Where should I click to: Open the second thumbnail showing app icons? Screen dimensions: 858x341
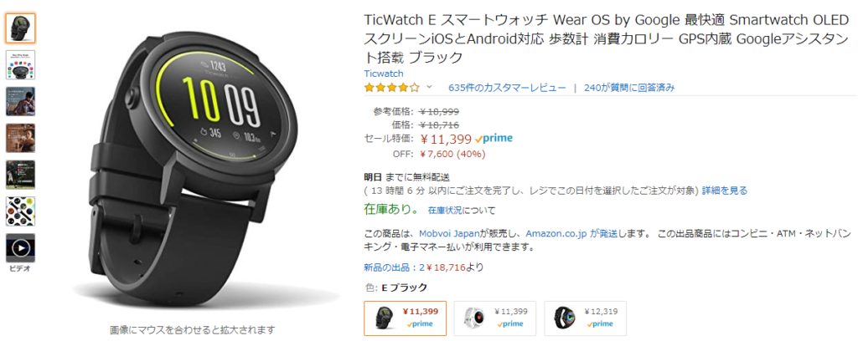(21, 65)
